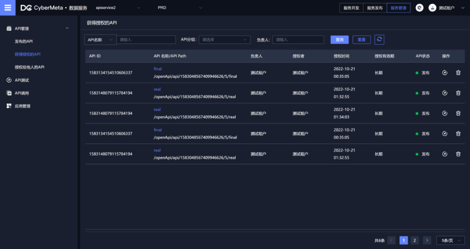Open the hamburger navigation menu
Screen dimensions: 470x249
tap(7, 8)
